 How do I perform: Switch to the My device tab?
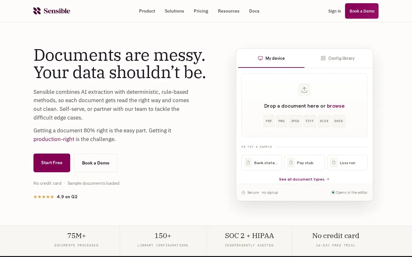(271, 58)
